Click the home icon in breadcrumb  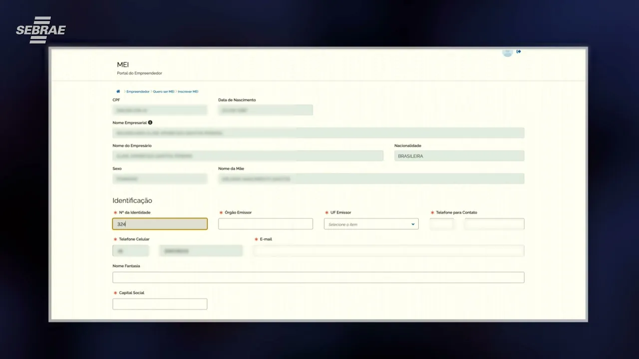pyautogui.click(x=118, y=92)
